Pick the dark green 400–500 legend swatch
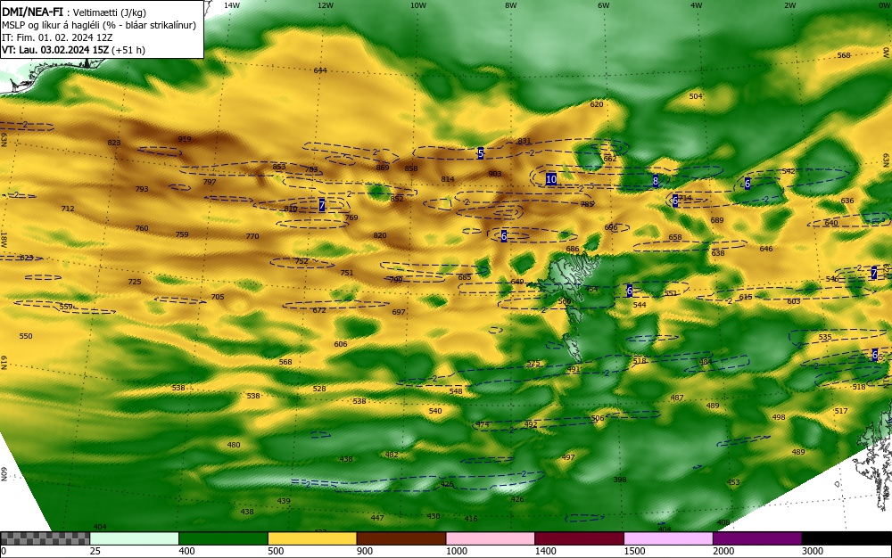Image resolution: width=892 pixels, height=558 pixels. [223, 538]
